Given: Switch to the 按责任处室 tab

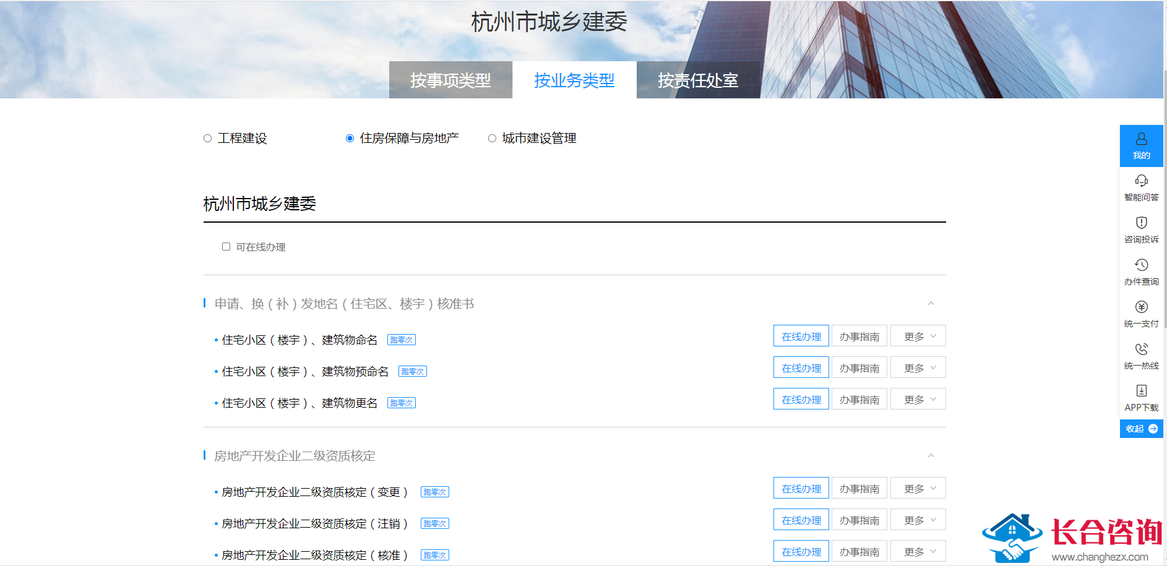Looking at the screenshot, I should (x=697, y=80).
